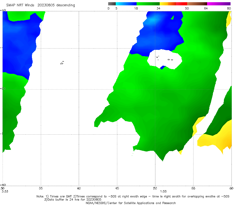
Task: Click longitude label '40' on the bottom axis
Action: [x=79, y=188]
